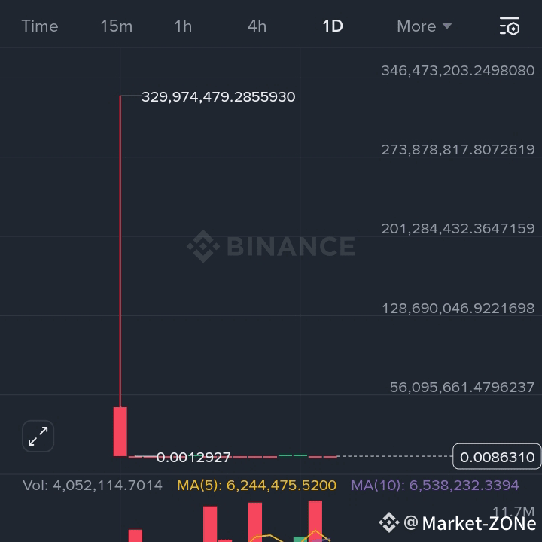Screen dimensions: 542x542
Task: Click the current price label 0.0086310
Action: tap(497, 457)
